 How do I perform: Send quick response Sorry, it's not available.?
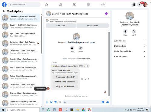pyautogui.click(x=65, y=87)
